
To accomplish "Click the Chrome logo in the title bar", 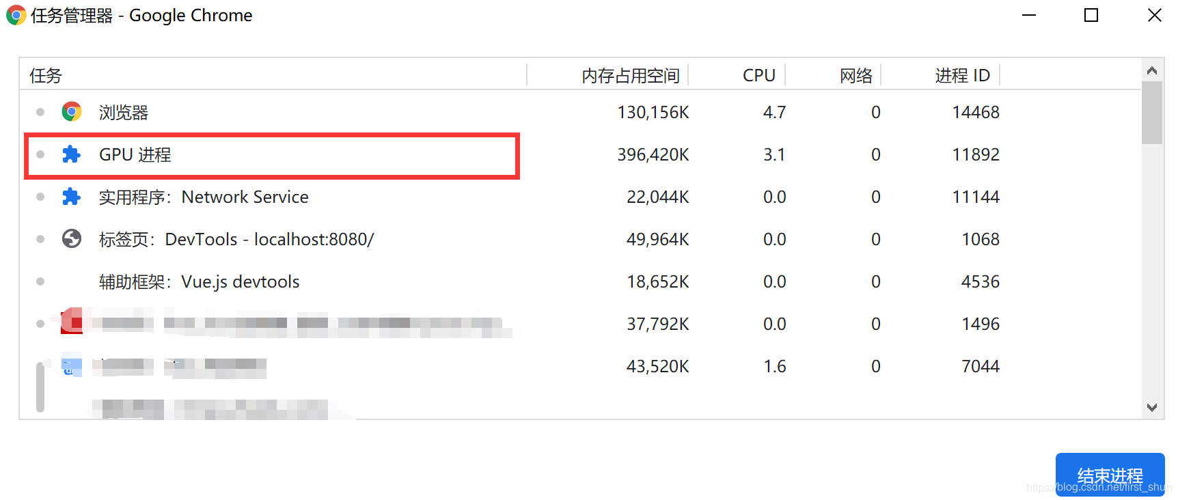I will [16, 15].
